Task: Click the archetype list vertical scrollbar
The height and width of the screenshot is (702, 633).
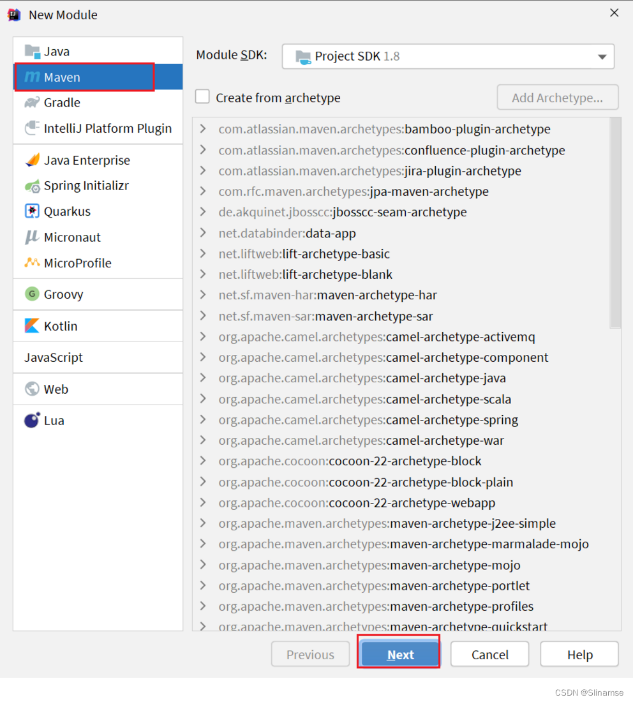Action: coord(616,223)
